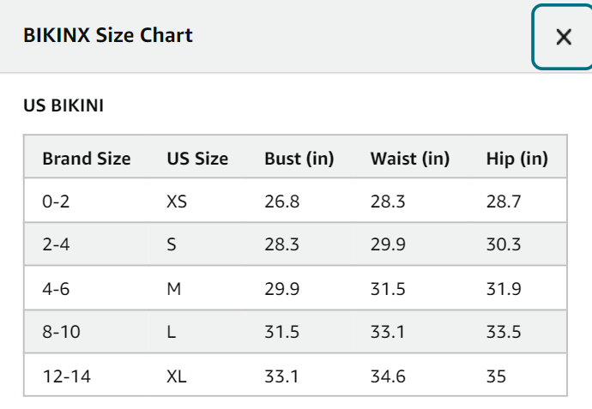Image resolution: width=592 pixels, height=409 pixels.
Task: Click the hip value 35
Action: pyautogui.click(x=496, y=376)
